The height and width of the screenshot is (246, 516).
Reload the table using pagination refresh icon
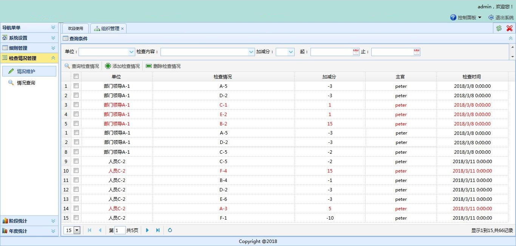[170, 230]
